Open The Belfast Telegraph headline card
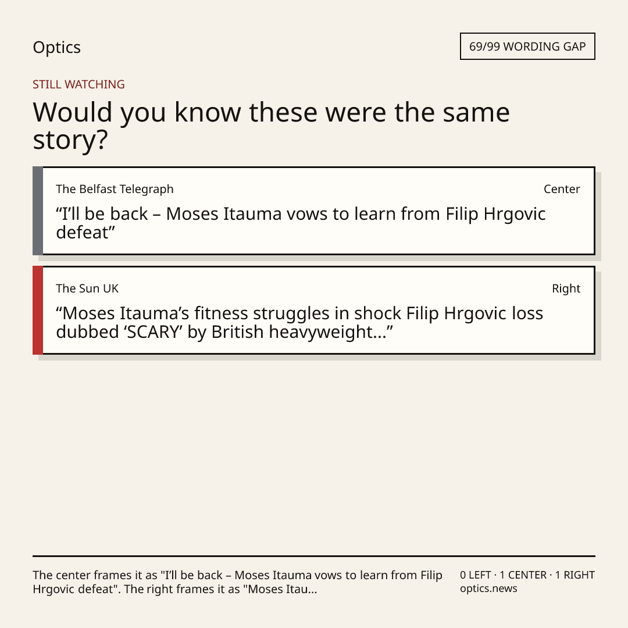The width and height of the screenshot is (628, 628). coord(314,210)
